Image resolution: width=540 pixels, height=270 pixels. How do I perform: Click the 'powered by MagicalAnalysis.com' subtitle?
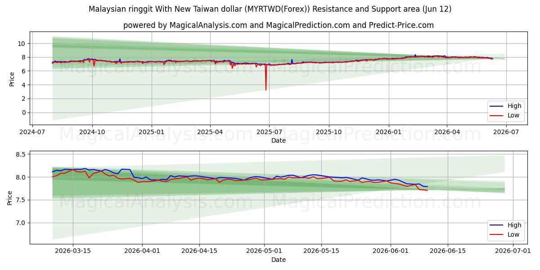coord(279,25)
